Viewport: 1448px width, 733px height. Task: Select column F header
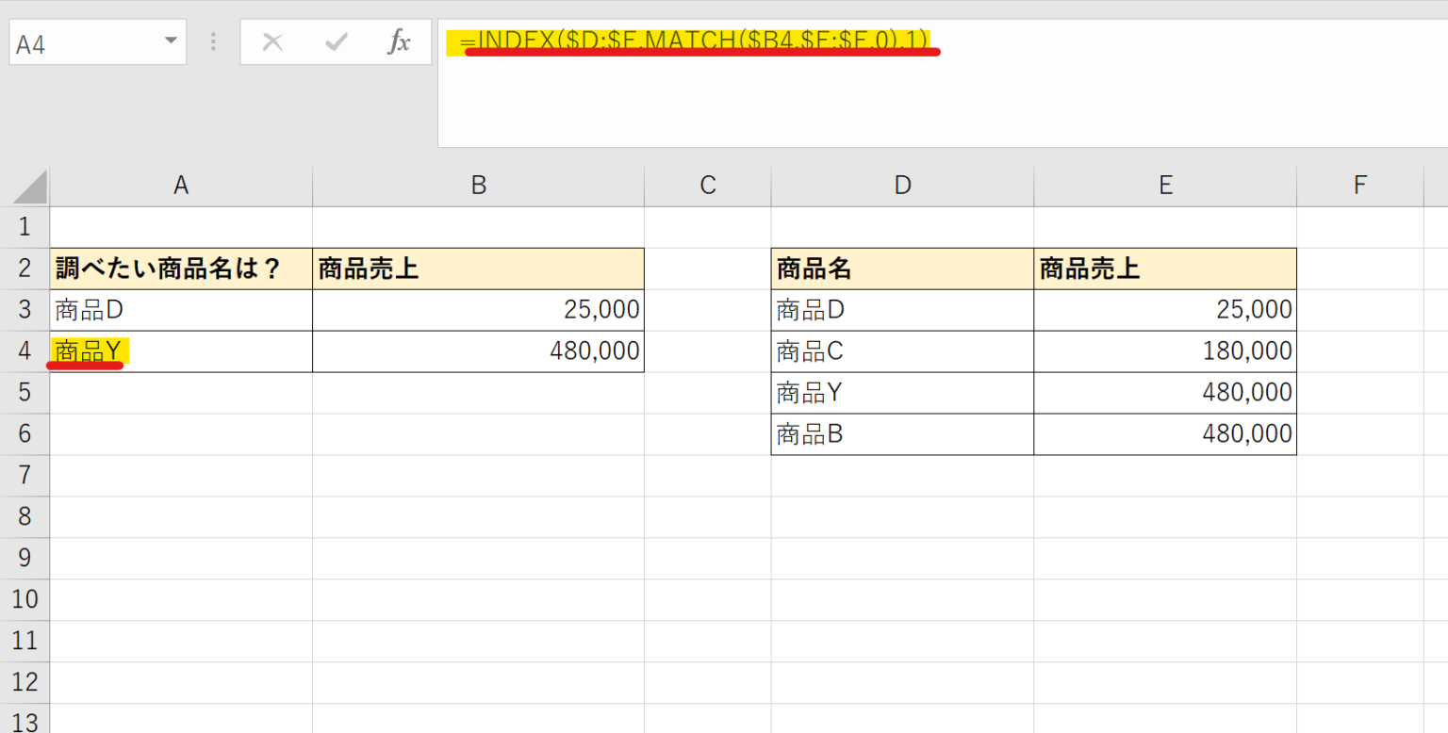[x=1359, y=187]
